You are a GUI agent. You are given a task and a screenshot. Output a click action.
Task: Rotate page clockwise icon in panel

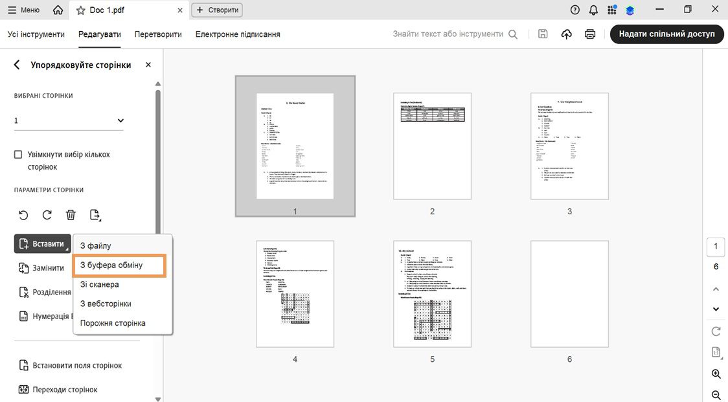pyautogui.click(x=47, y=215)
